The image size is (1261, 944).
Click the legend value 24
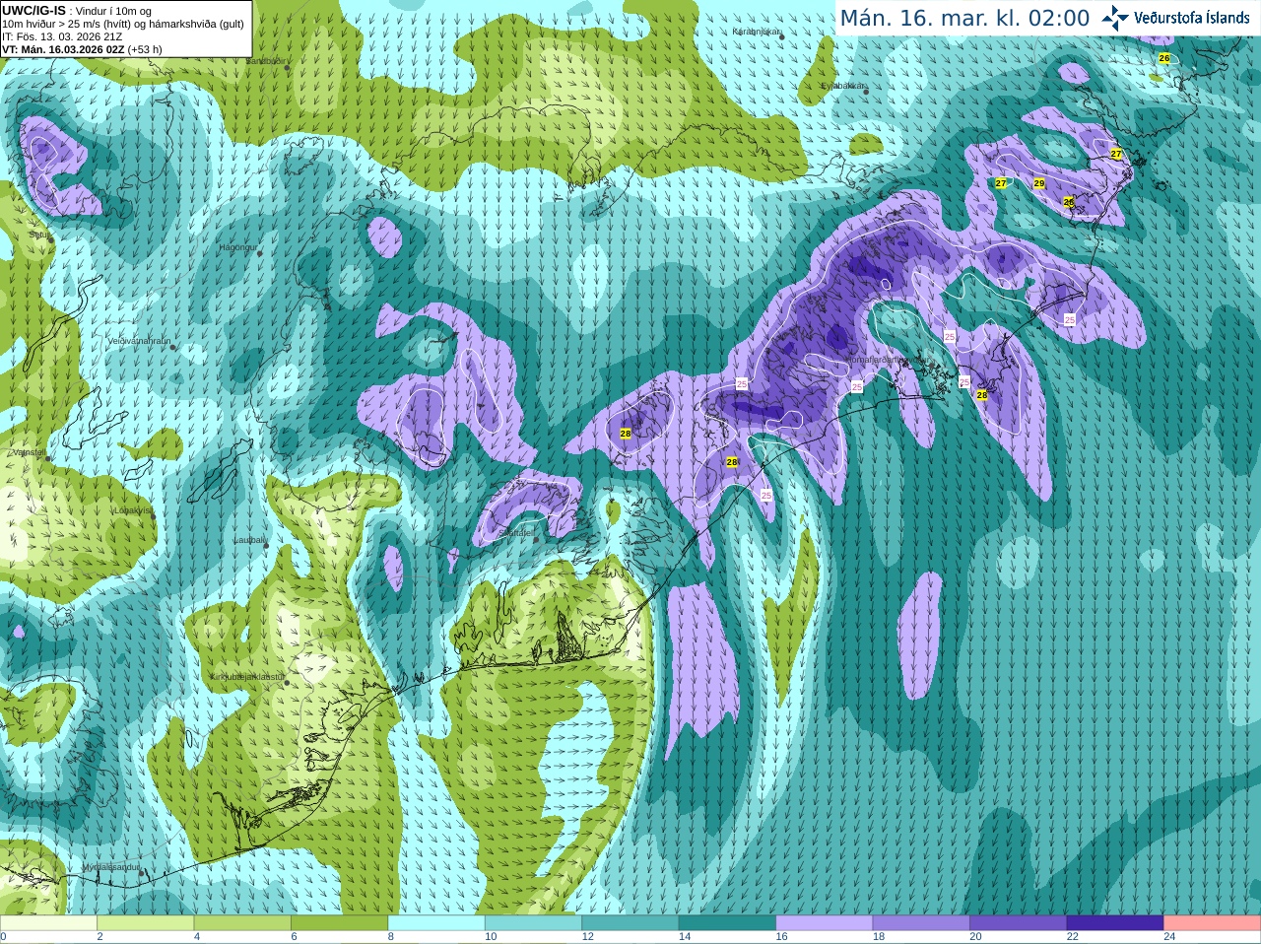(1170, 937)
